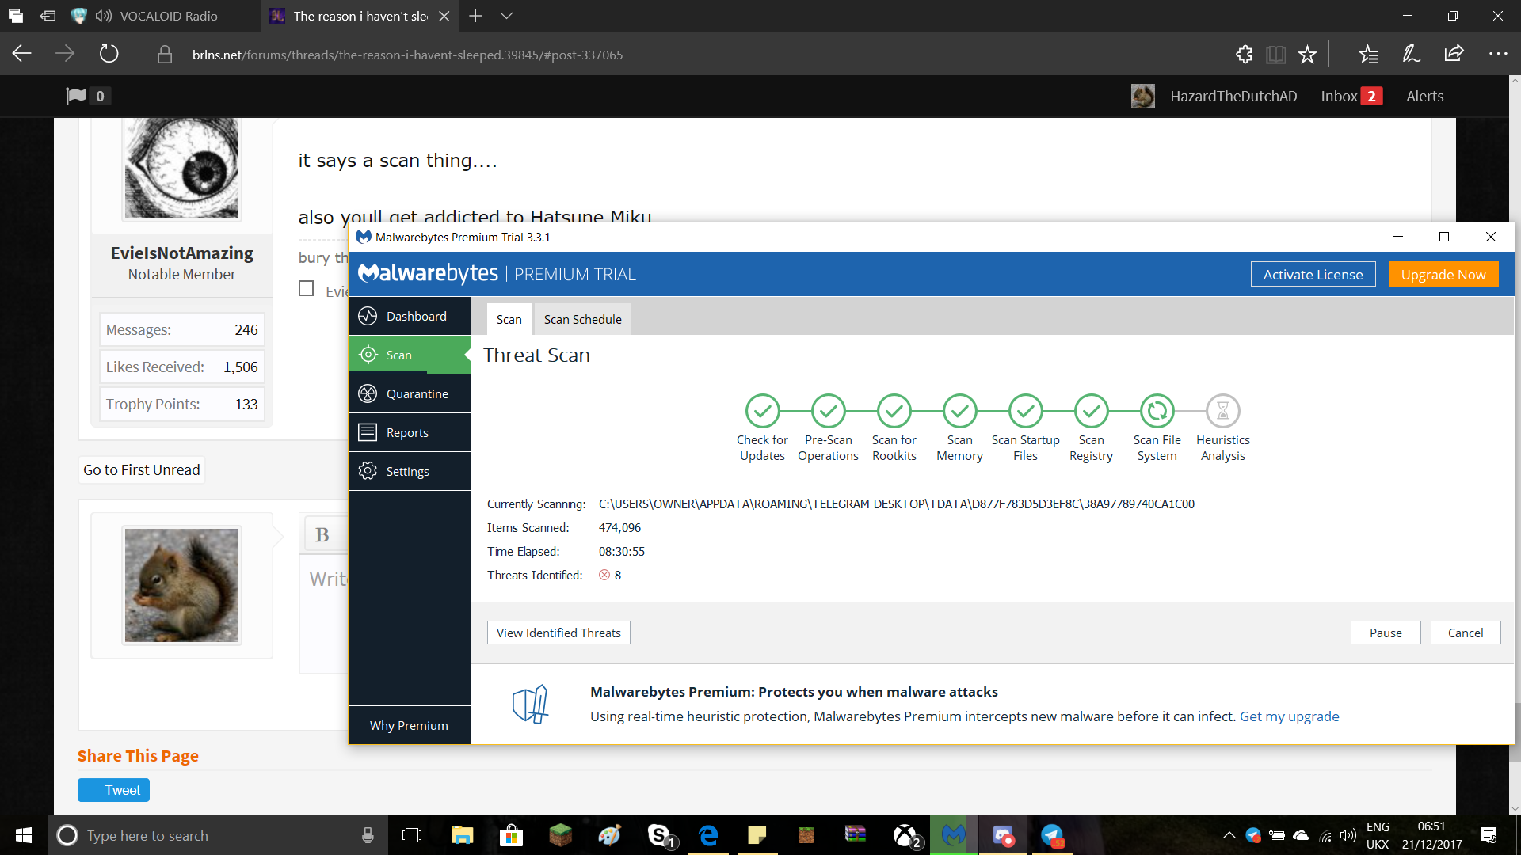Go back in the browser
1521x855 pixels.
[22, 54]
